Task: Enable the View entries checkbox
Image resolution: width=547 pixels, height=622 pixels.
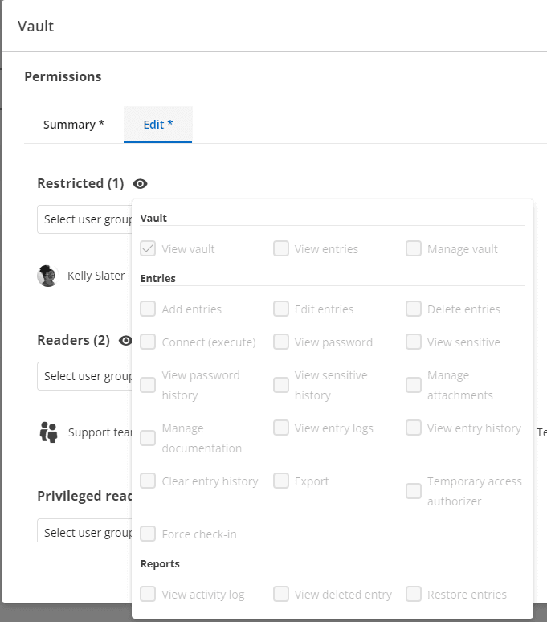Action: pos(281,249)
